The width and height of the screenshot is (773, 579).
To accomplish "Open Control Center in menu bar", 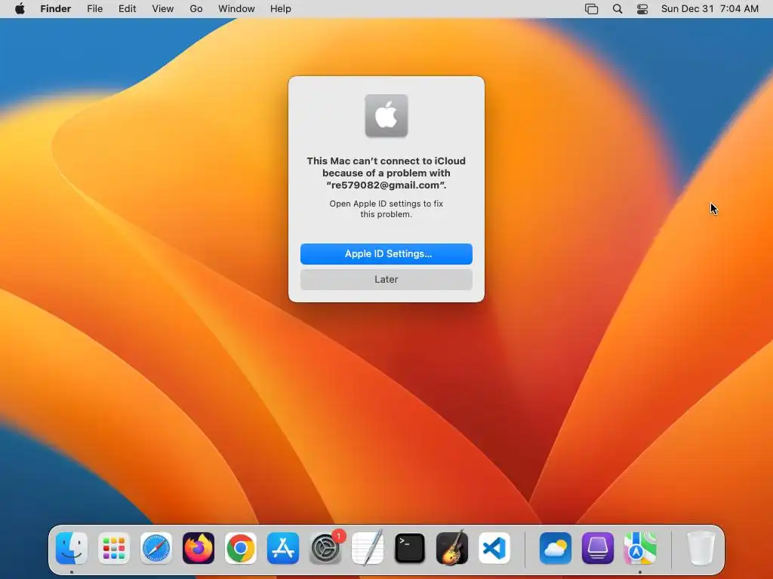I will 642,9.
